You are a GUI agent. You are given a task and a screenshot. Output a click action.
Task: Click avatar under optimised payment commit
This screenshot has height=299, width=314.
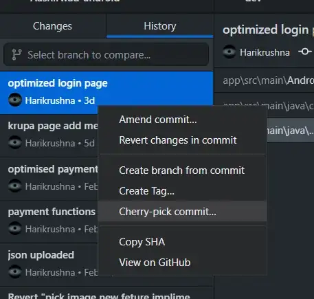(x=15, y=186)
